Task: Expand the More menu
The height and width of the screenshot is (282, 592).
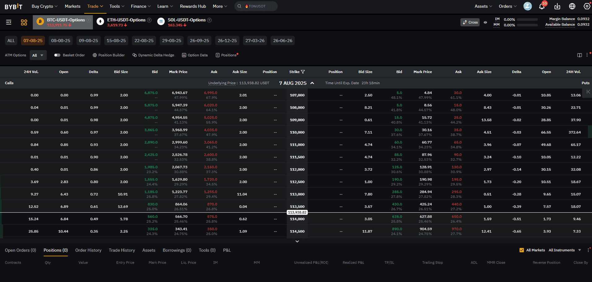Action: 220,6
